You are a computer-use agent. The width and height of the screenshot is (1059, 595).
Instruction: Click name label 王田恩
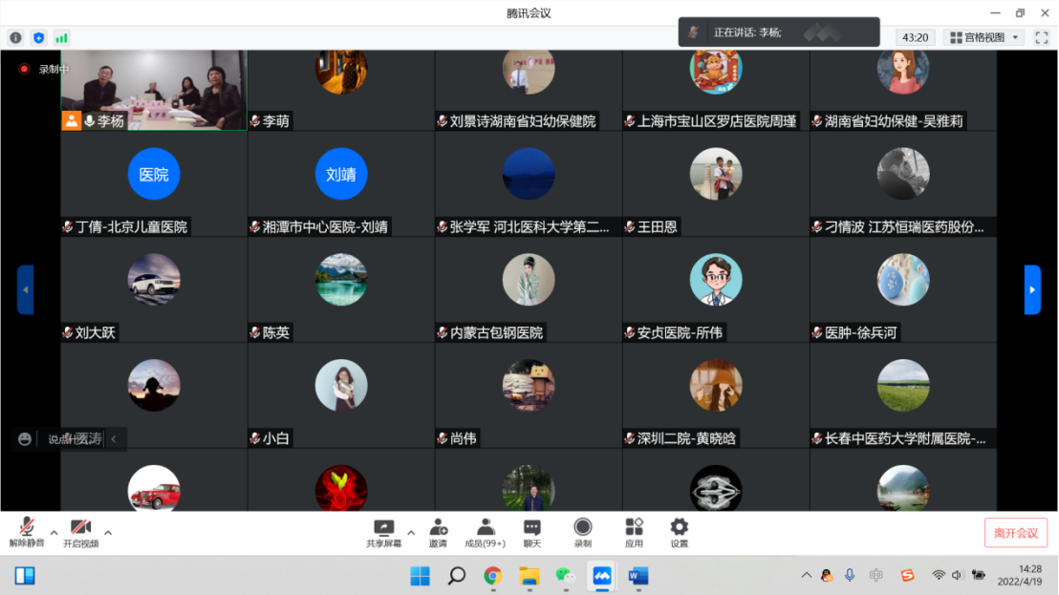tap(658, 226)
